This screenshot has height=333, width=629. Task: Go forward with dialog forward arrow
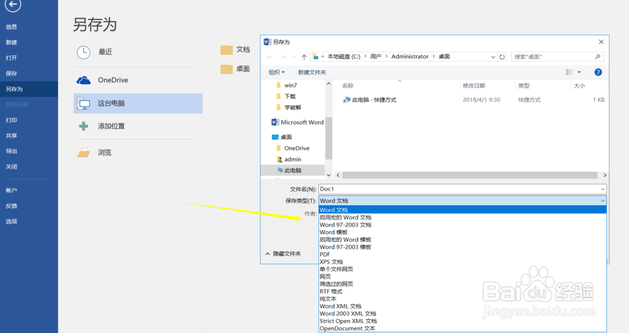click(x=283, y=57)
